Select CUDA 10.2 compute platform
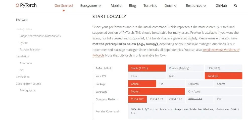Image resolution: width=248 pixels, height=120 pixels. click(x=137, y=99)
